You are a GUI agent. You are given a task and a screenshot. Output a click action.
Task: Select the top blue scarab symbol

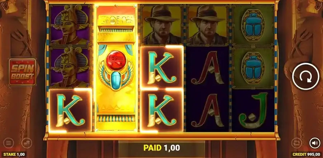253,25
